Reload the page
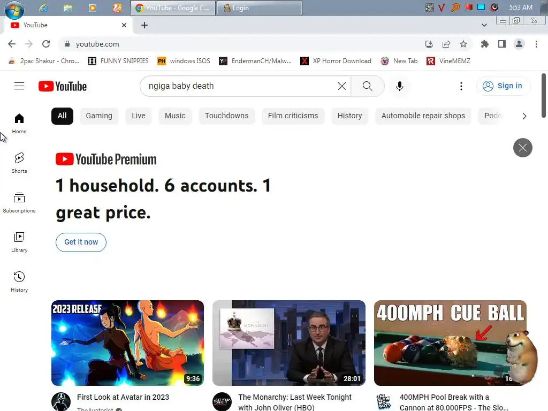548x411 pixels. click(x=46, y=44)
